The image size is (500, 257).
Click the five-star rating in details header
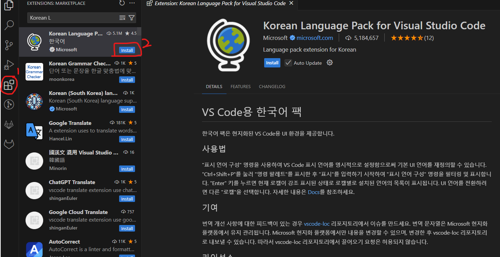coord(407,38)
